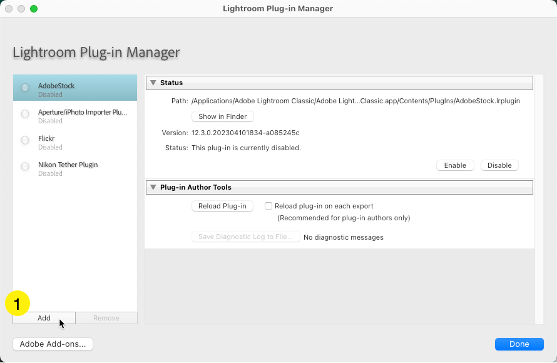
Task: Select the Aperture/iPhoto Importer plug-in
Action: [75, 114]
